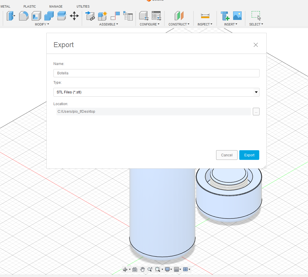Select the Shell tool icon
Image resolution: width=308 pixels, height=277 pixels.
tap(36, 16)
